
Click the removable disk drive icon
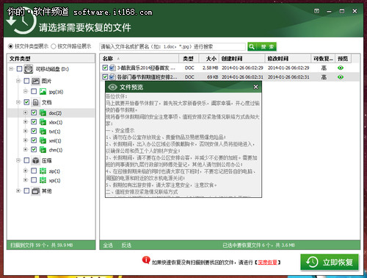(28, 69)
